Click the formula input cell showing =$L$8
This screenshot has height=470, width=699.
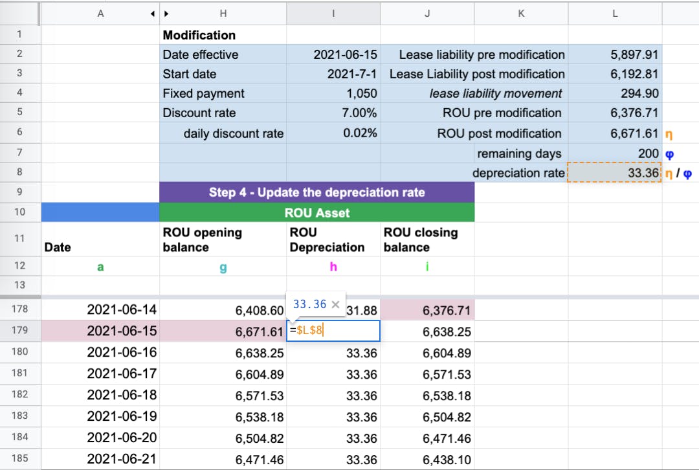click(333, 331)
